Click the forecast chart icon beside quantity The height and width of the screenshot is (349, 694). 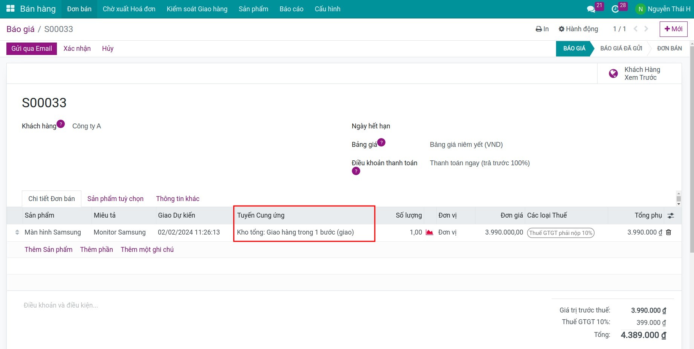pyautogui.click(x=429, y=232)
